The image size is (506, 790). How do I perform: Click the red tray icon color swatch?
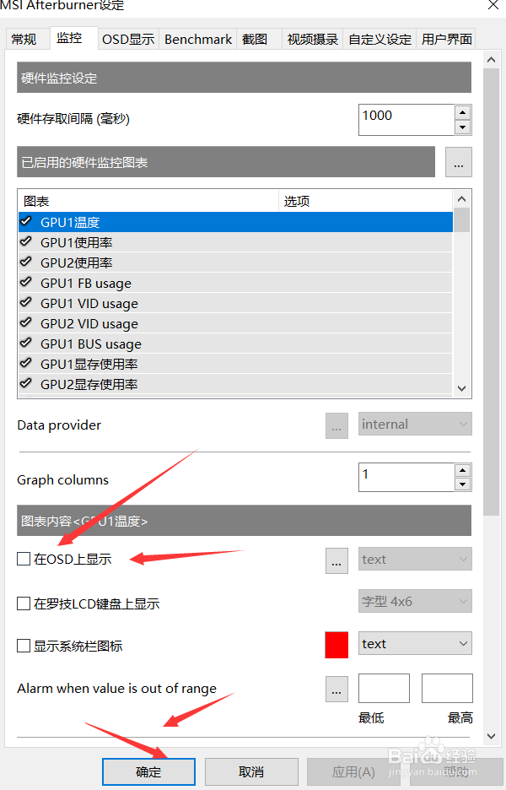[336, 645]
